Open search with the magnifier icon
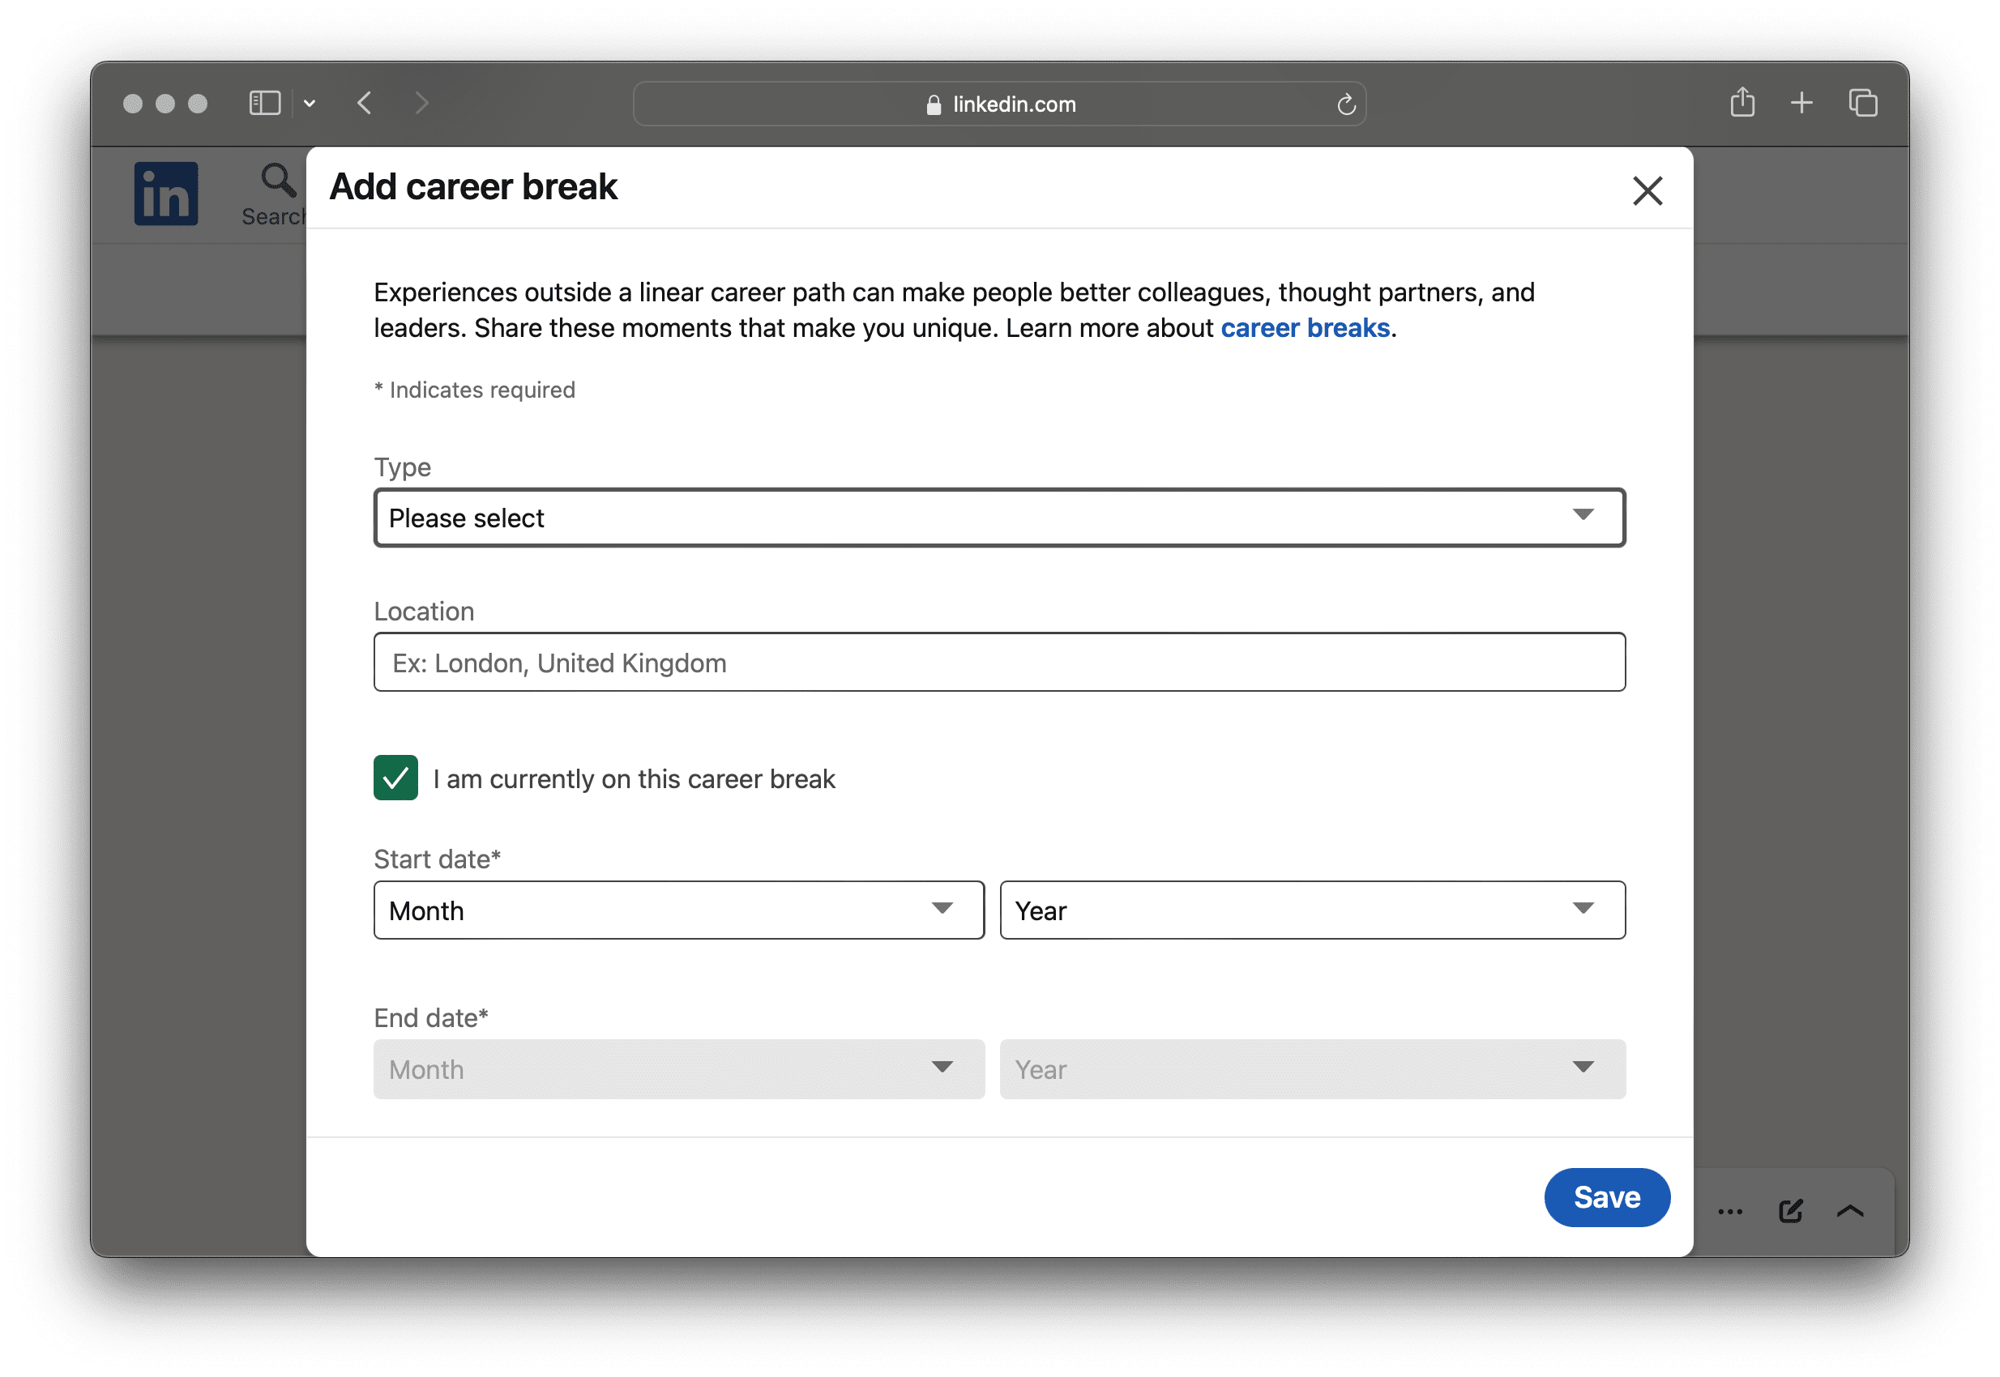 [277, 180]
